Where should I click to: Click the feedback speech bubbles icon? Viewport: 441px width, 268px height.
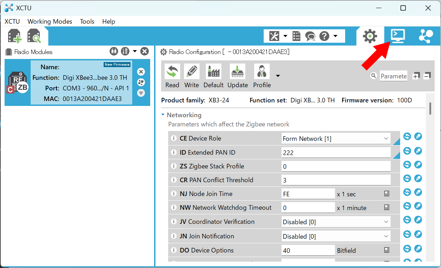click(x=310, y=36)
